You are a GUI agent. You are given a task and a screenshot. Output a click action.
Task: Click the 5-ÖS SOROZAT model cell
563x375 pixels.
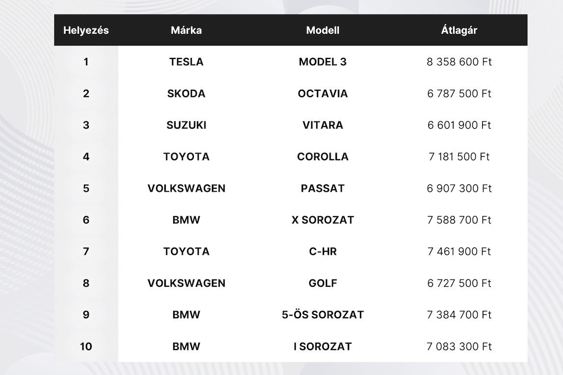point(323,315)
